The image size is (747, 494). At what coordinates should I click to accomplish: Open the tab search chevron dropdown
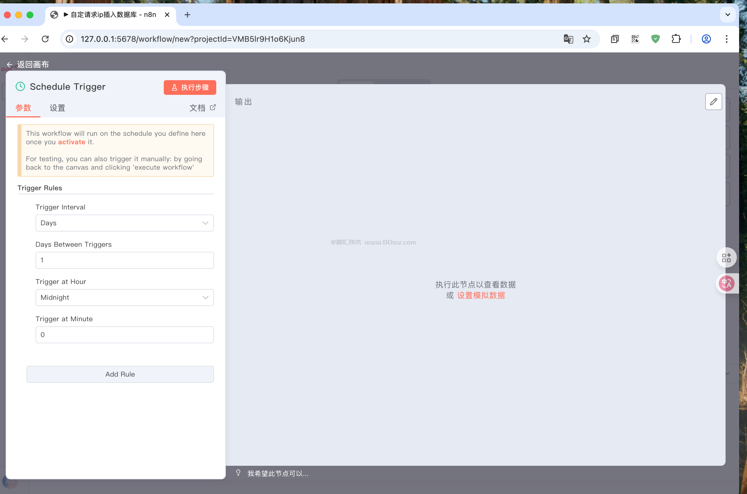point(728,15)
